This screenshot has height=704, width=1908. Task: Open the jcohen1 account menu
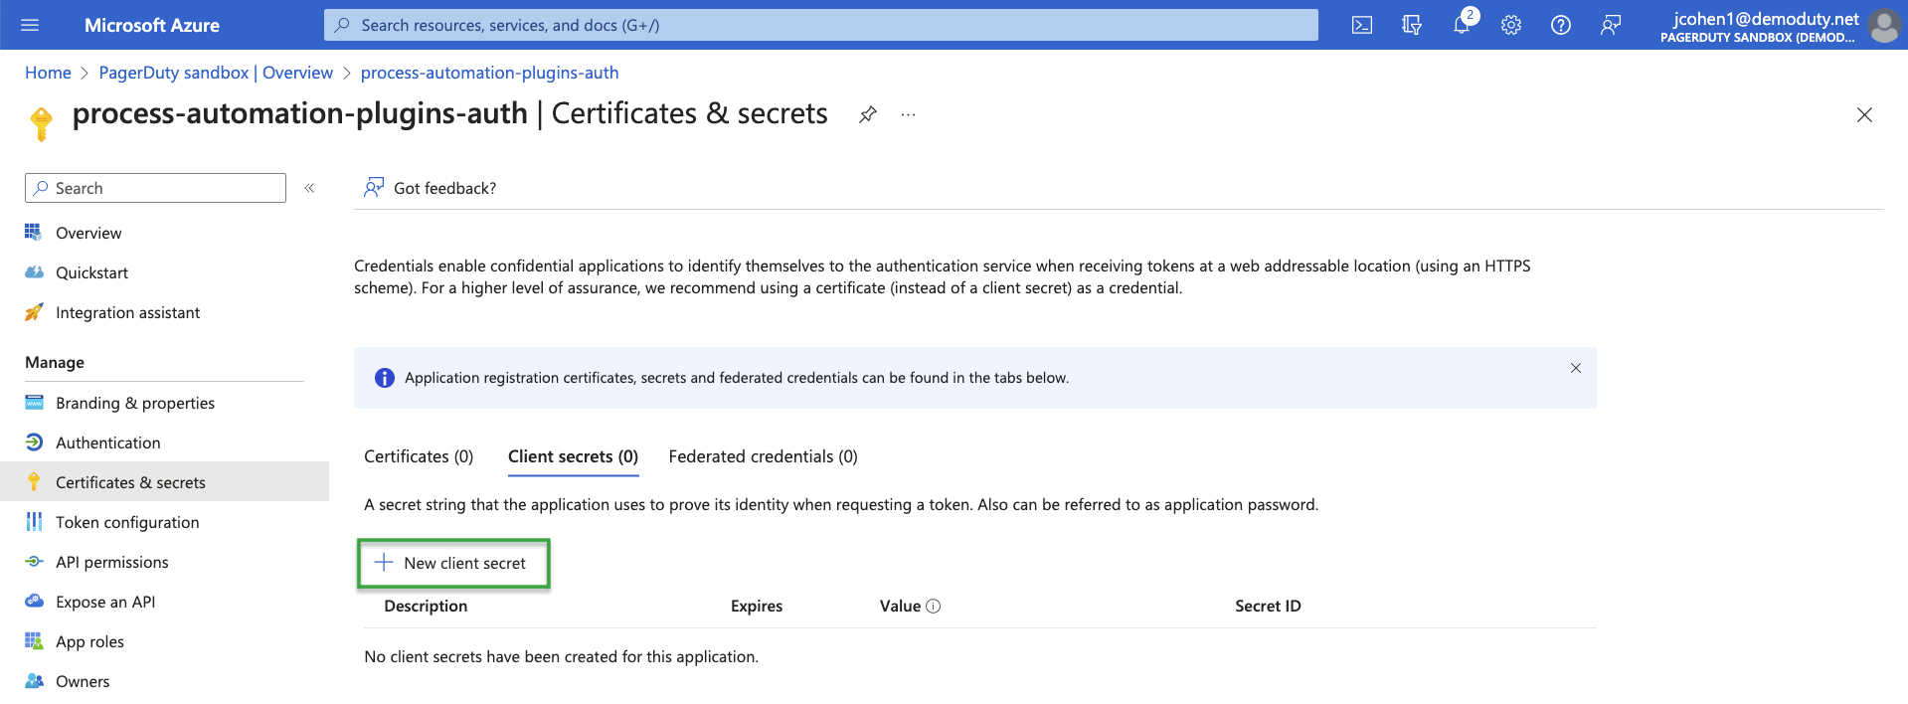[1778, 26]
